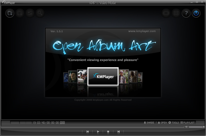Click the blue power button icon
Viewport: 206px width, 136px height.
196,13
